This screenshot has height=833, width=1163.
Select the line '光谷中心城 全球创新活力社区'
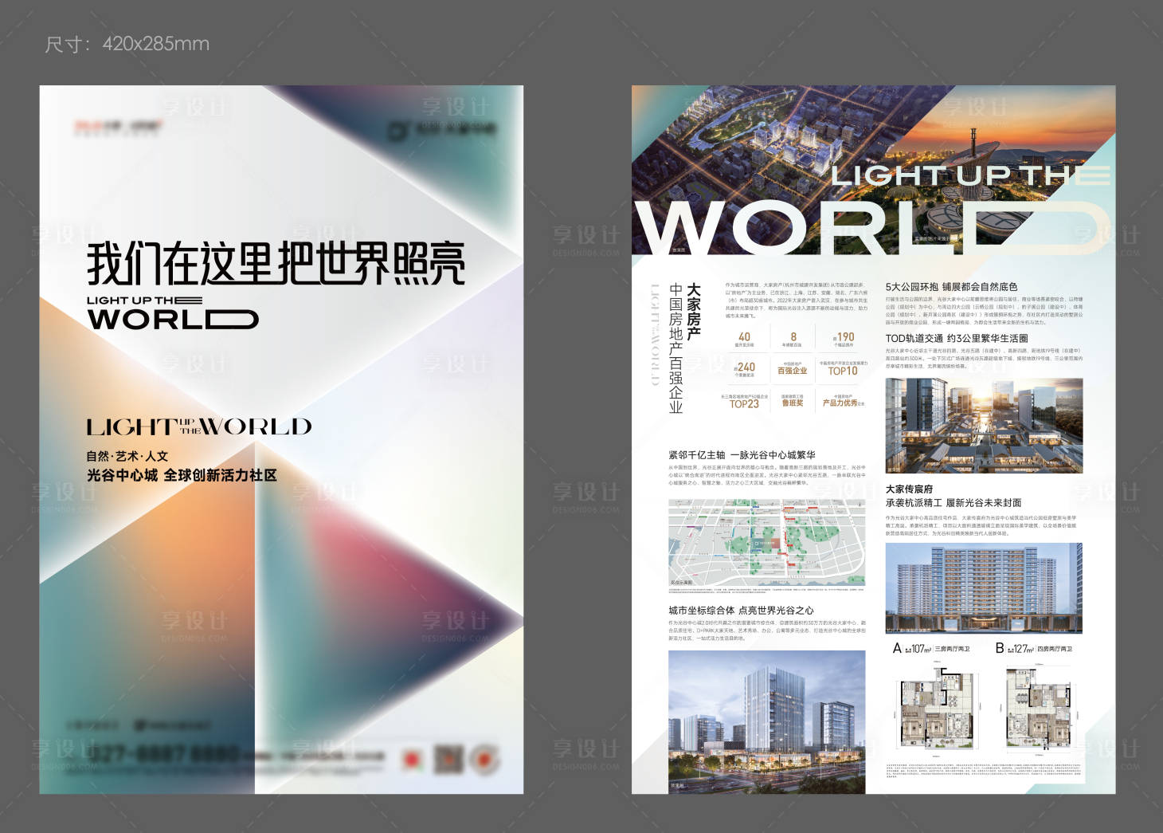(x=182, y=475)
